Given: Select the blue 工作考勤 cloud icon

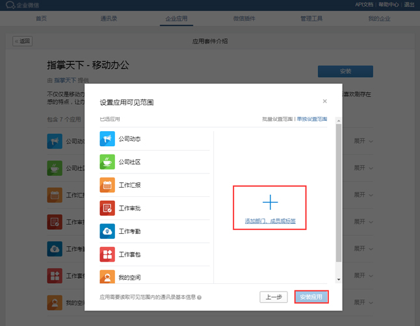Looking at the screenshot, I should [x=107, y=231].
